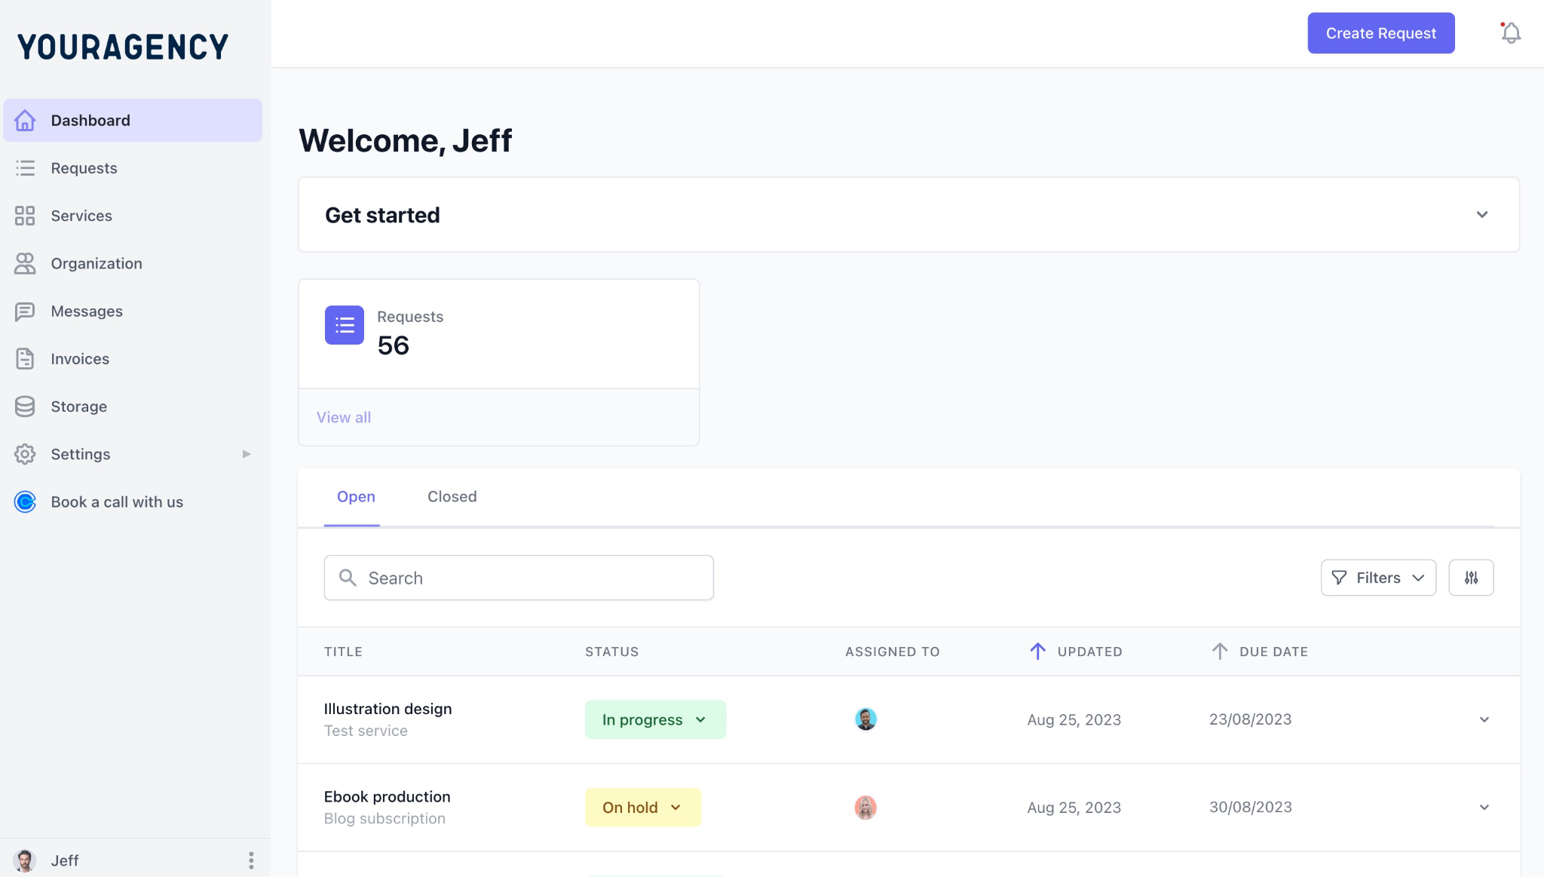Viewport: 1544px width, 877px height.
Task: Click the YOURAGENCY logo
Action: (x=123, y=47)
